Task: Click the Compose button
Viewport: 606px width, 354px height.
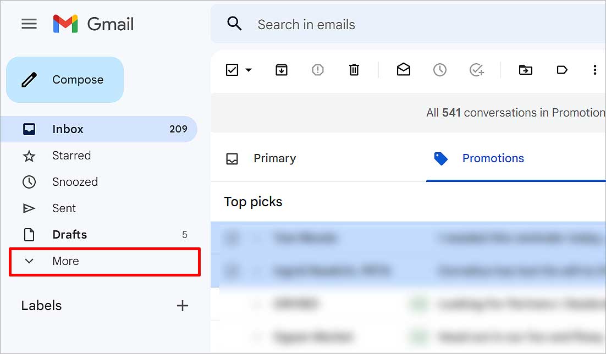Action: [x=65, y=80]
